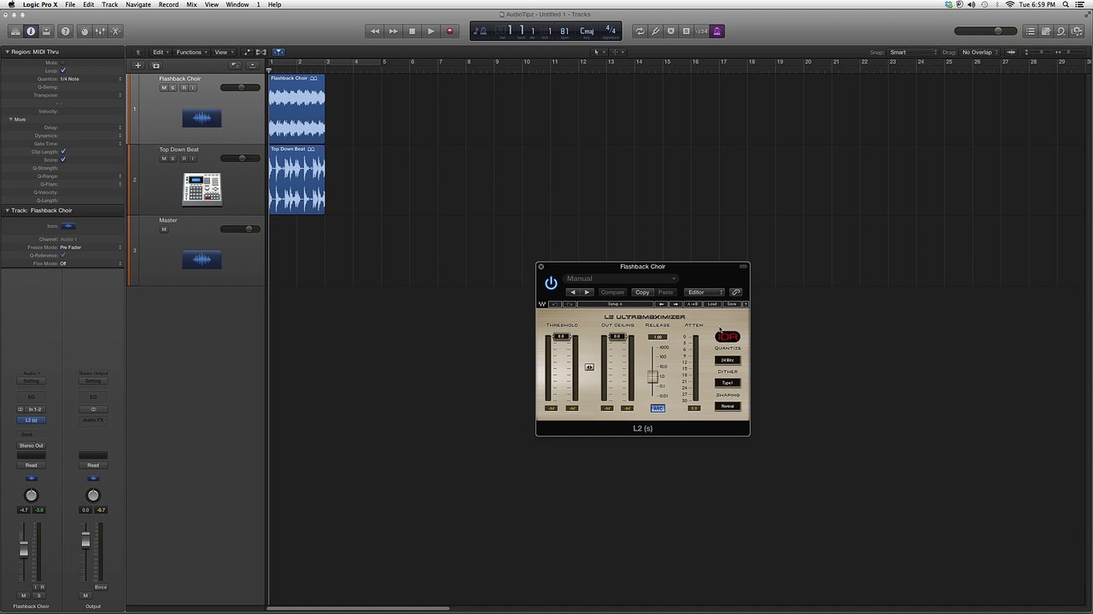Add new track with plus button
Image resolution: width=1093 pixels, height=614 pixels.
tap(138, 66)
